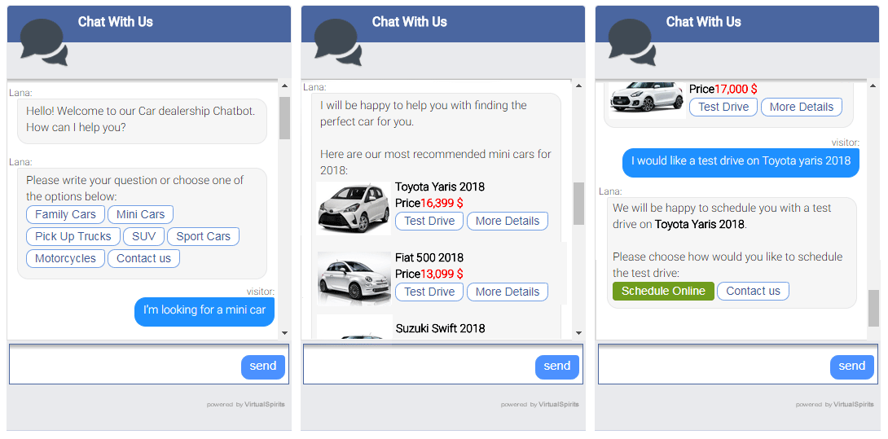
Task: Click the send button in the left chat
Action: (262, 367)
